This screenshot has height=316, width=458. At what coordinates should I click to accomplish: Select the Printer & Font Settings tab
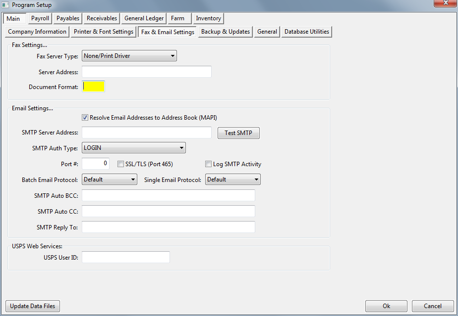[104, 32]
